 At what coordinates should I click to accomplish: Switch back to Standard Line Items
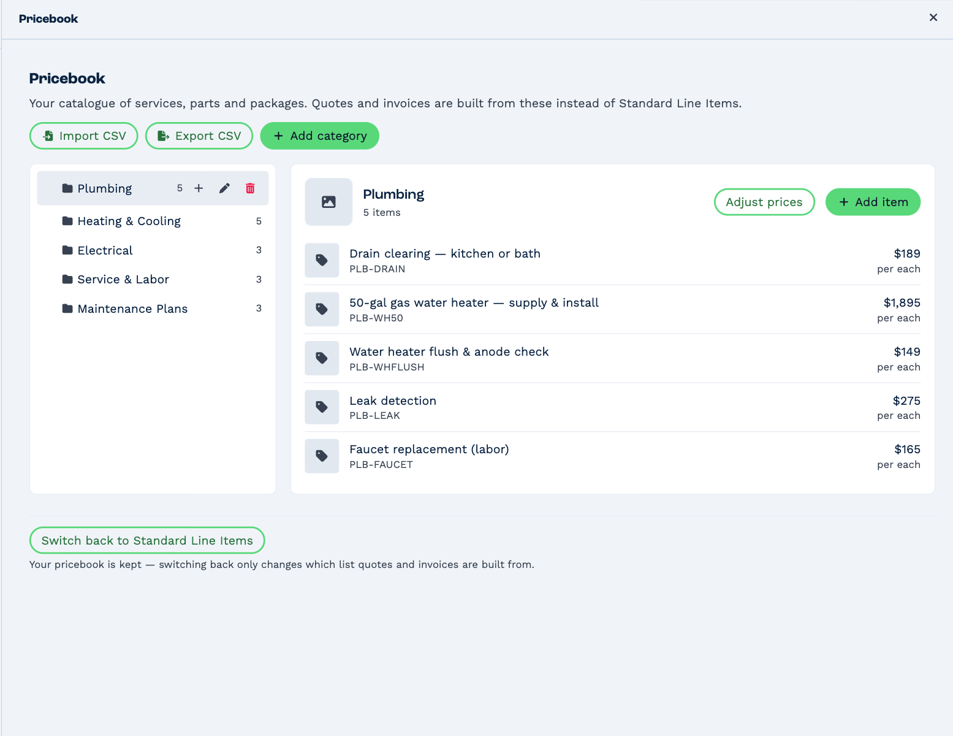[x=147, y=540]
